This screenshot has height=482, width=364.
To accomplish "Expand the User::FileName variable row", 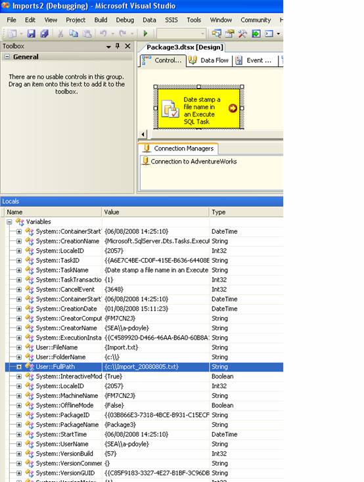I will tap(19, 347).
